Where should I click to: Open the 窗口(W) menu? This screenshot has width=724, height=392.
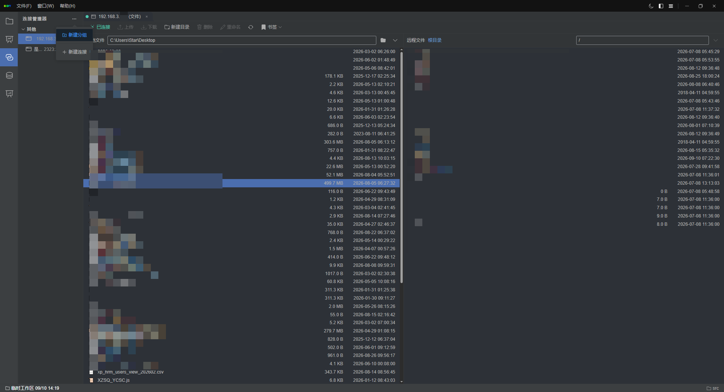click(46, 6)
